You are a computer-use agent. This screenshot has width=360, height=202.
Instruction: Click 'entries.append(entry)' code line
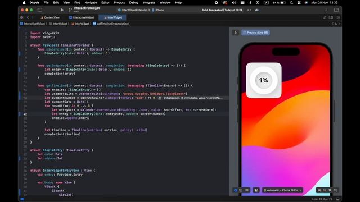[71, 118]
